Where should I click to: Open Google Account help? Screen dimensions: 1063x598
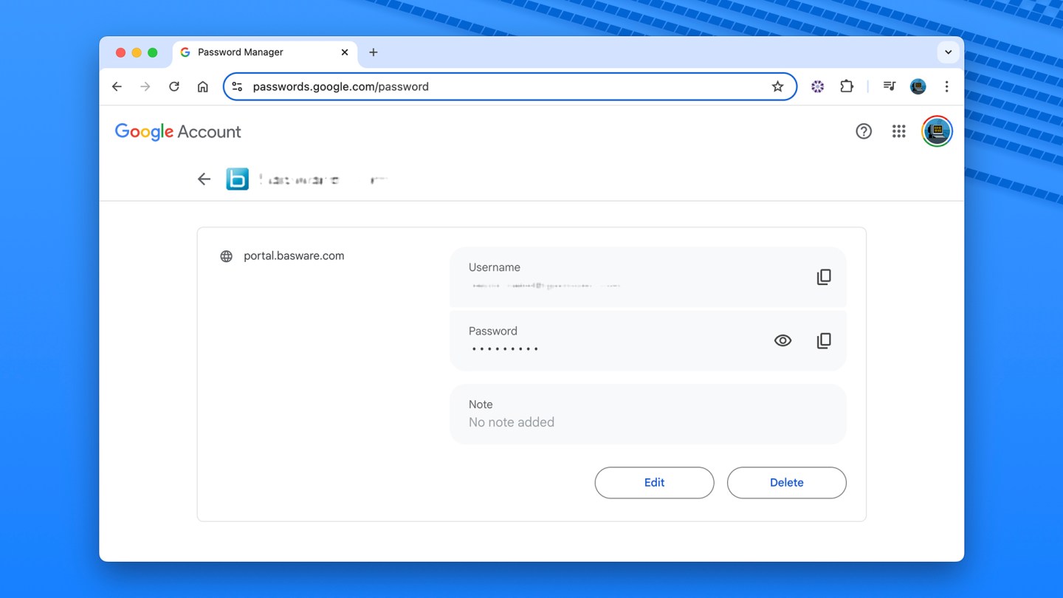coord(864,131)
